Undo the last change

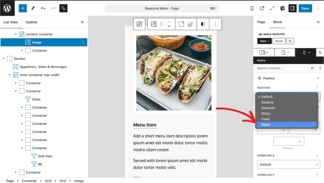tap(43, 8)
